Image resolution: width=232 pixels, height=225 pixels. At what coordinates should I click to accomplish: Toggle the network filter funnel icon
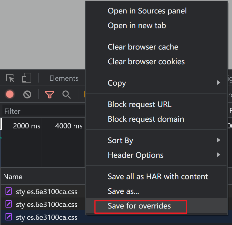(50, 94)
